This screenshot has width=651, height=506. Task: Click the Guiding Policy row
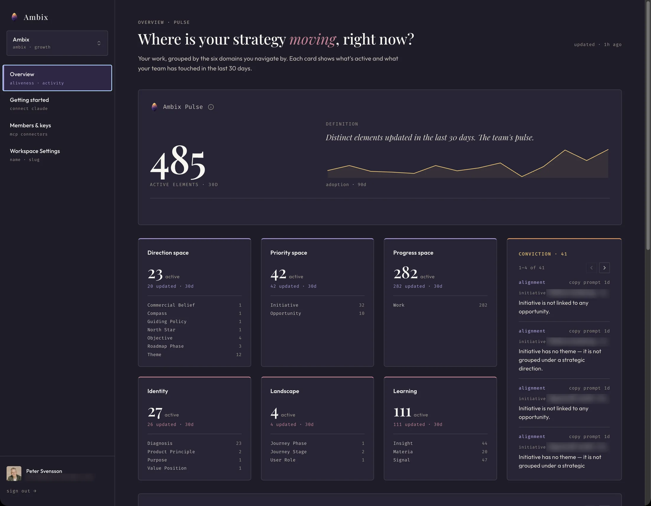tap(194, 322)
